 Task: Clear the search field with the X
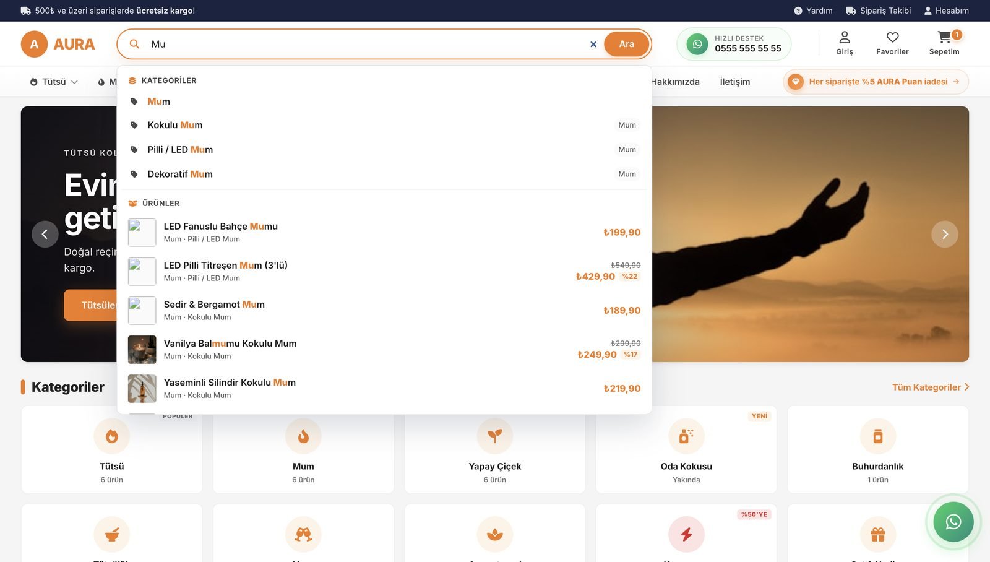click(x=593, y=44)
